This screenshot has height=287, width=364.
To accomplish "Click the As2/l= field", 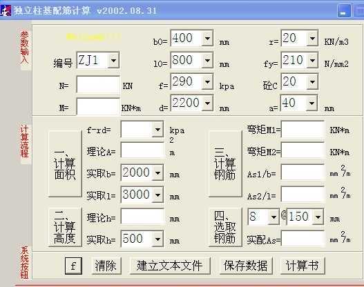I will 303,195.
